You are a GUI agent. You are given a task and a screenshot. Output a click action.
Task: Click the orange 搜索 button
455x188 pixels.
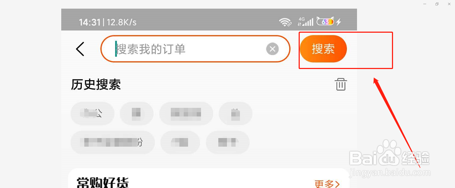tap(323, 49)
